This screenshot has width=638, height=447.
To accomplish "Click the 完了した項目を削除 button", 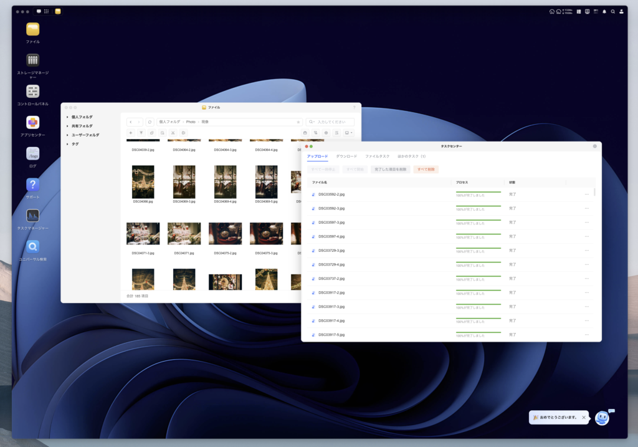I will click(x=390, y=170).
